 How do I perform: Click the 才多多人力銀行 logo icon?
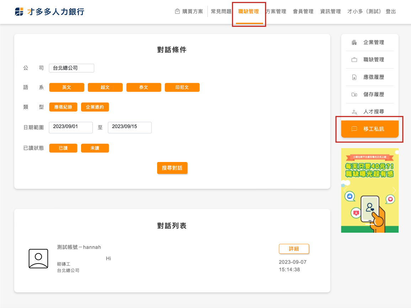pos(19,12)
